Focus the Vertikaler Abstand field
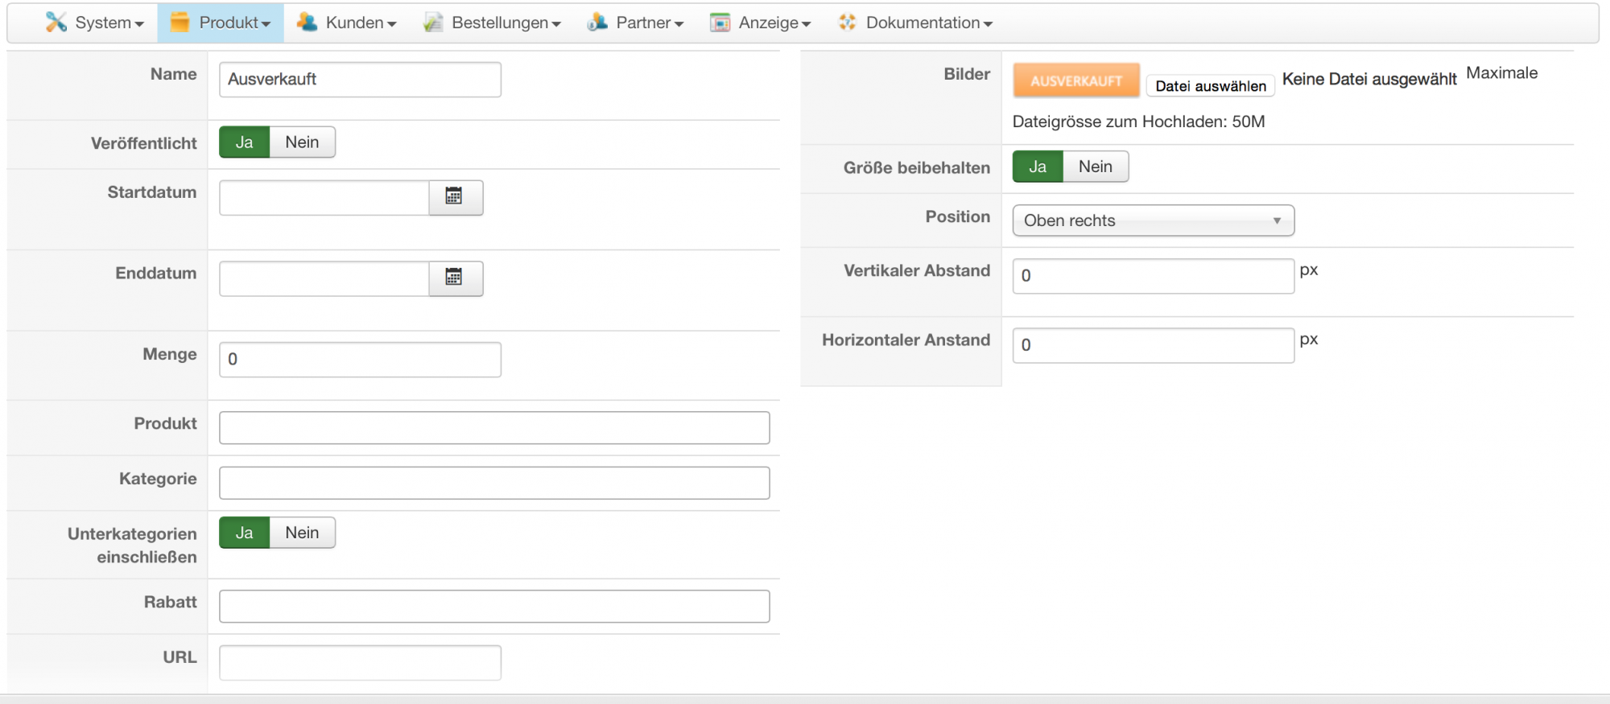Screen dimensions: 1610x704 1154,276
